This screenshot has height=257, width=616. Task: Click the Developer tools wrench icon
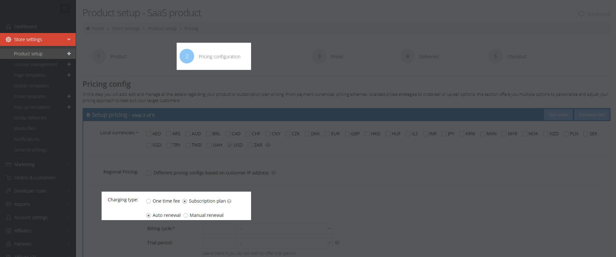(8, 191)
